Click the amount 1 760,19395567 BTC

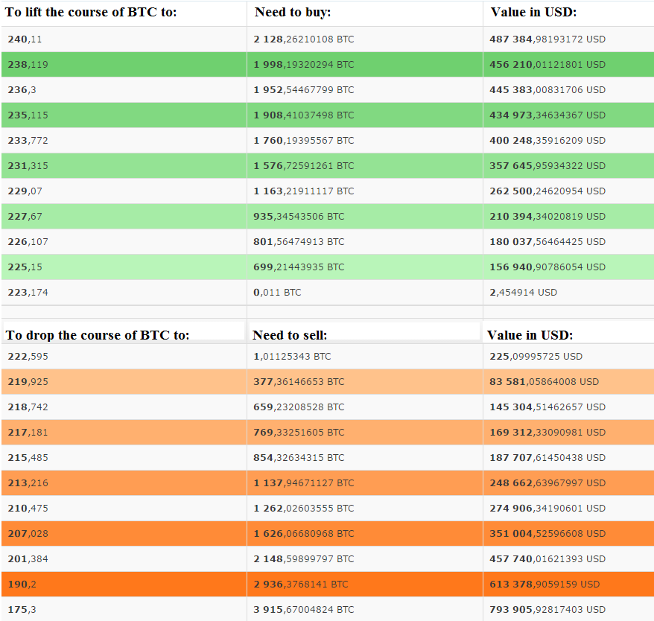tap(304, 141)
